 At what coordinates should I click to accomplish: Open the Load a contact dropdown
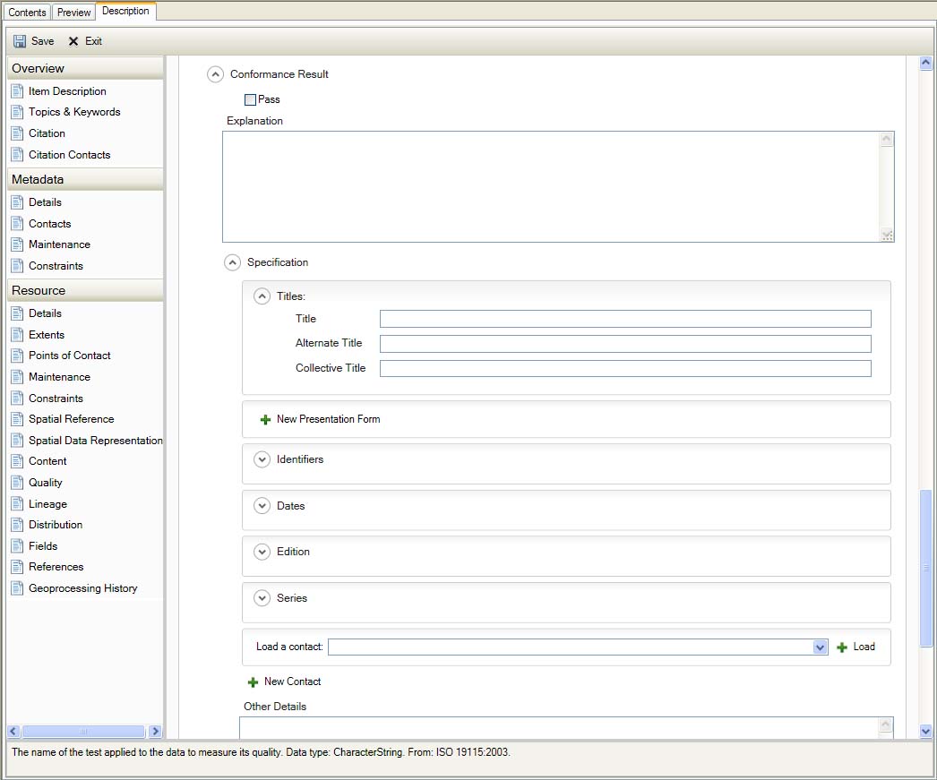click(x=820, y=647)
